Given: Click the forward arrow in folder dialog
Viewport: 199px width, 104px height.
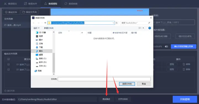Looking at the screenshot, I should point(38,23).
